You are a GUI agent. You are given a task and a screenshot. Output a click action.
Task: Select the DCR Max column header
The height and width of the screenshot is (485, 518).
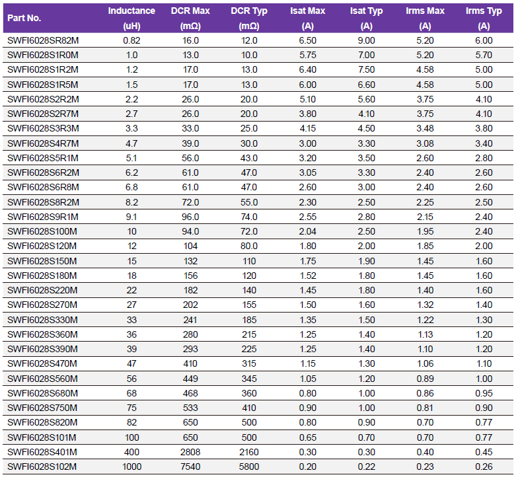point(190,19)
